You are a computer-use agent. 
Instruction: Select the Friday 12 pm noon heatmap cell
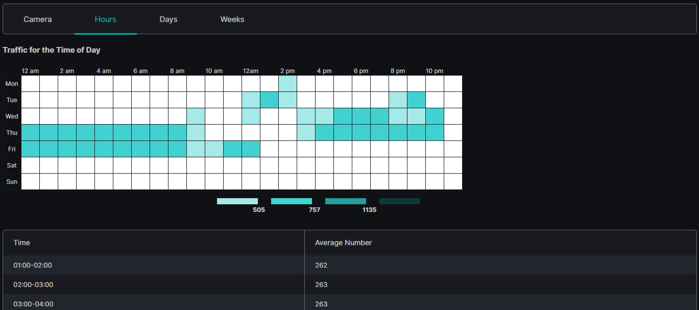(x=251, y=149)
